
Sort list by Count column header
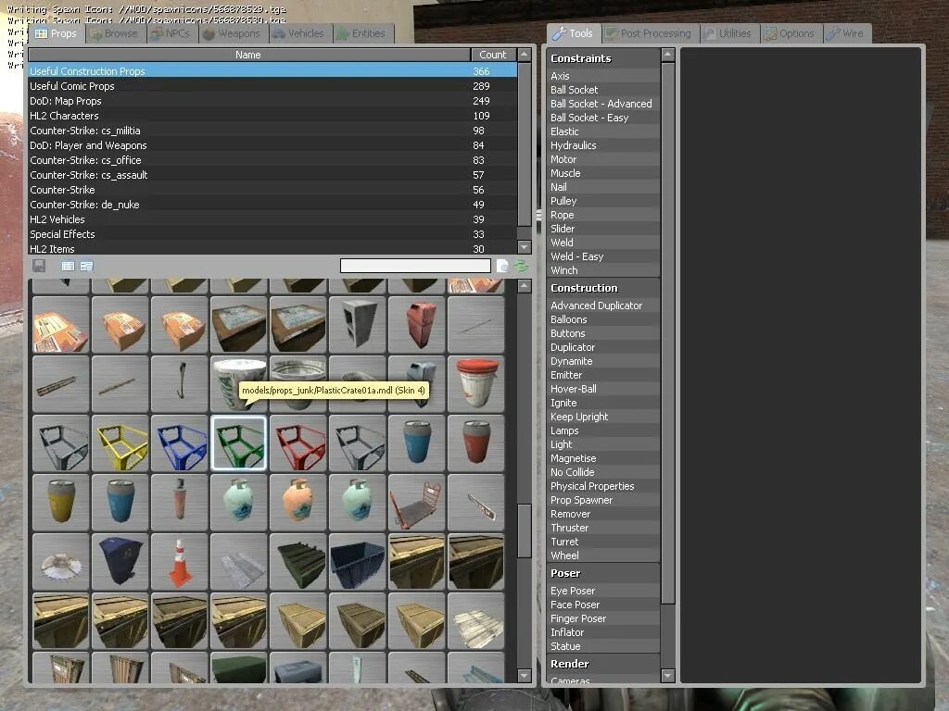point(493,55)
